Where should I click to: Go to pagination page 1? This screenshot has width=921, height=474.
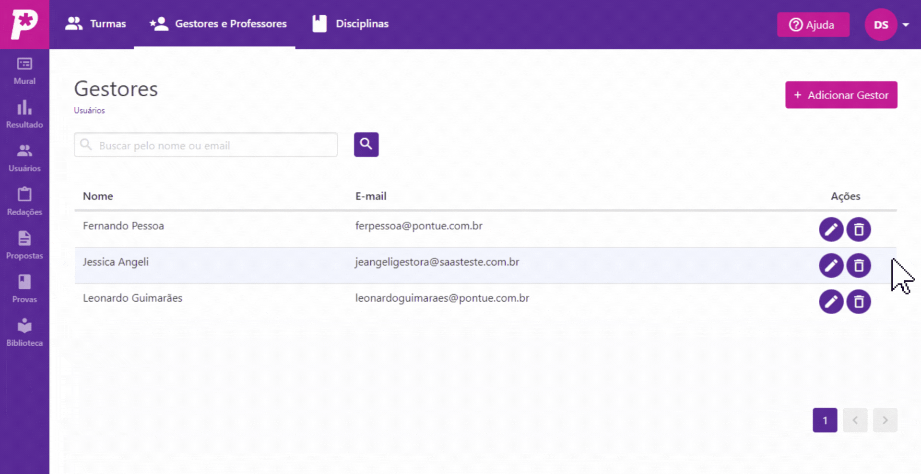(825, 420)
